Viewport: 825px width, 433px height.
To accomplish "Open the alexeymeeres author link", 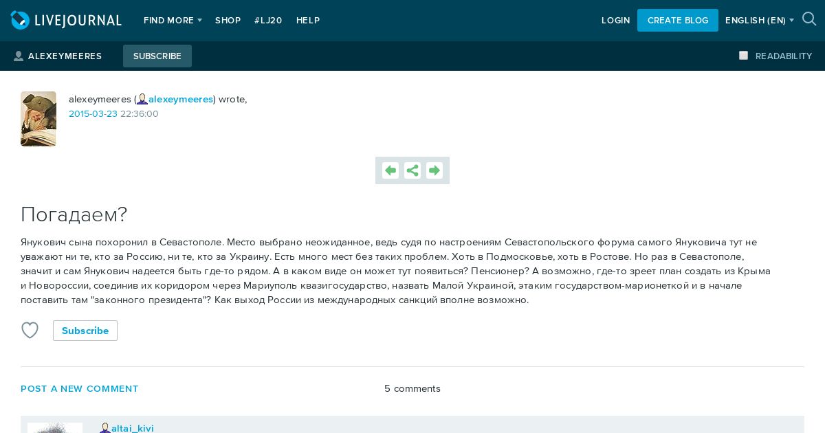I will coord(181,100).
